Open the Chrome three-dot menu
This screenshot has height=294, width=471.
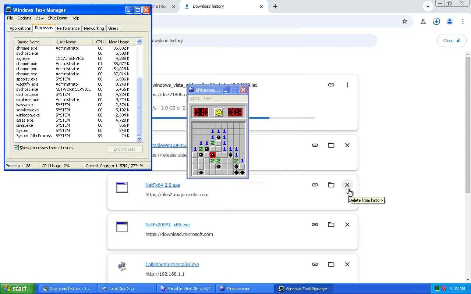point(463,21)
